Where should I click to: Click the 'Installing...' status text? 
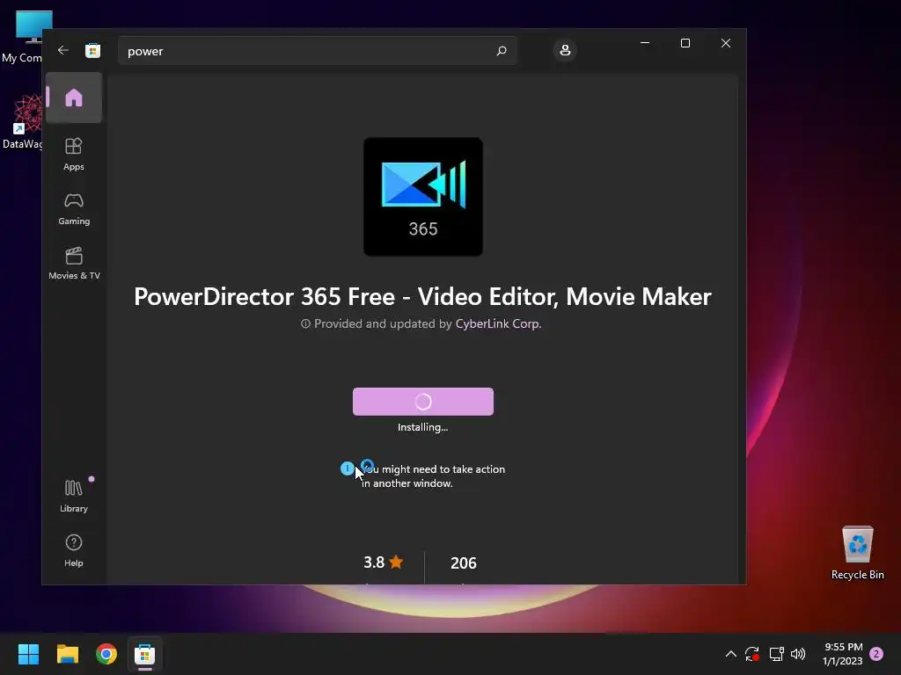[423, 427]
